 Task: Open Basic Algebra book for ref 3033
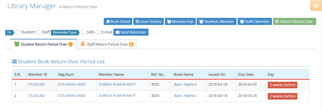click(x=185, y=96)
